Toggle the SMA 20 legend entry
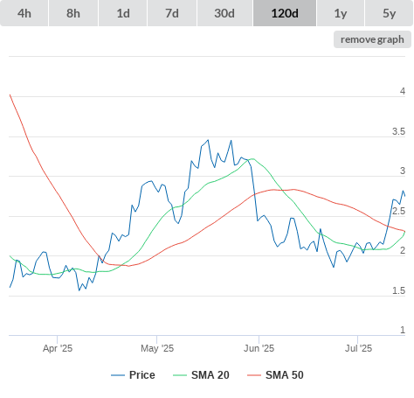The image size is (414, 398). click(x=201, y=375)
